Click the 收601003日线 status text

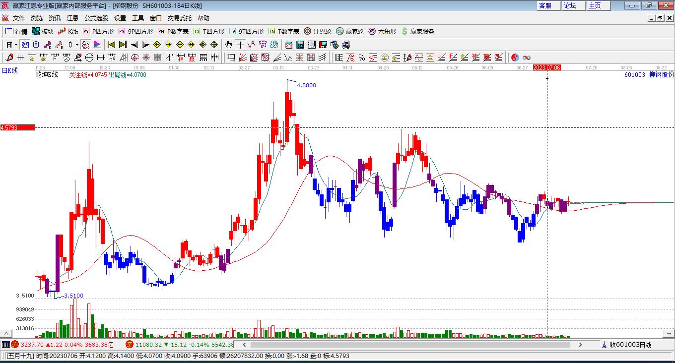[630, 345]
